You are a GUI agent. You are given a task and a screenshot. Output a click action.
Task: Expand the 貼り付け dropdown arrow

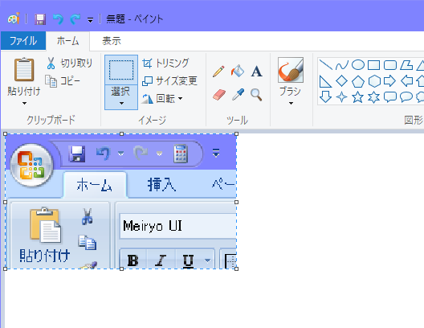click(24, 103)
